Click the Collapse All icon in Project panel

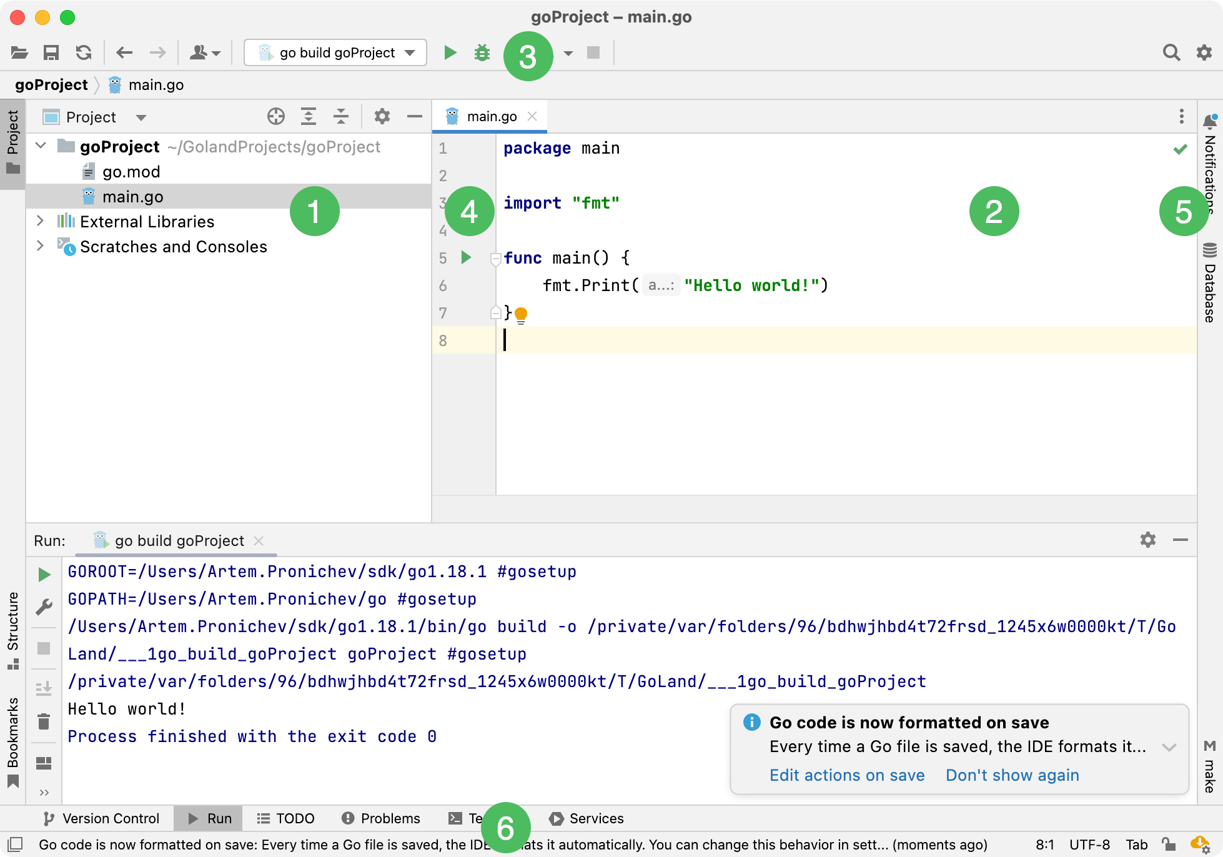pos(340,117)
